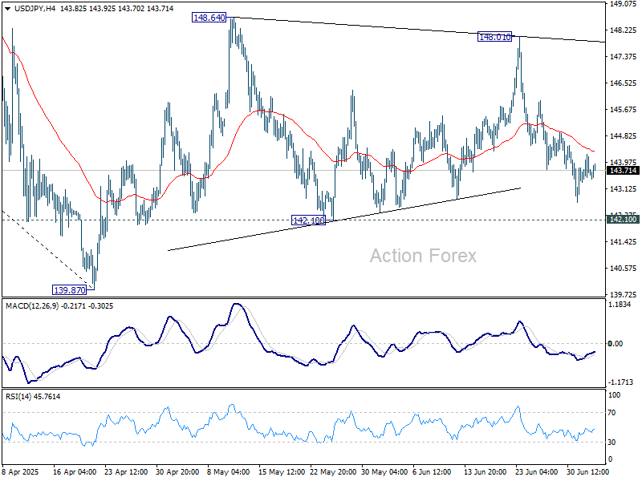The height and width of the screenshot is (481, 642).
Task: Click the 139.725 price axis value
Action: pyautogui.click(x=624, y=294)
